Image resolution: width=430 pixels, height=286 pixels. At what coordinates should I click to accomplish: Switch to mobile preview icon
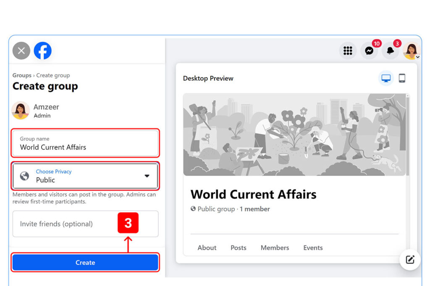click(402, 78)
